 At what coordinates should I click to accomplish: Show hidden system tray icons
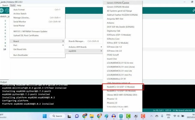pyautogui.click(x=151, y=116)
